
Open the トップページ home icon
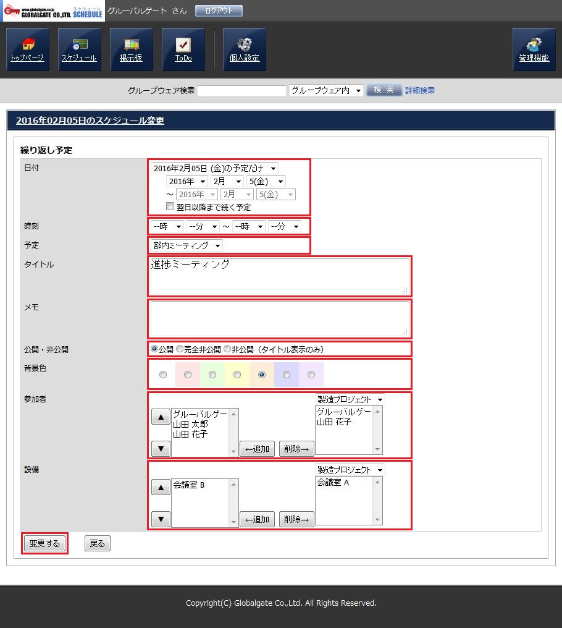(x=28, y=49)
